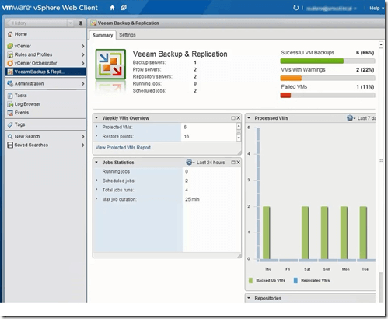Open the logged-in user account dropdown
This screenshot has width=388, height=319.
click(331, 9)
